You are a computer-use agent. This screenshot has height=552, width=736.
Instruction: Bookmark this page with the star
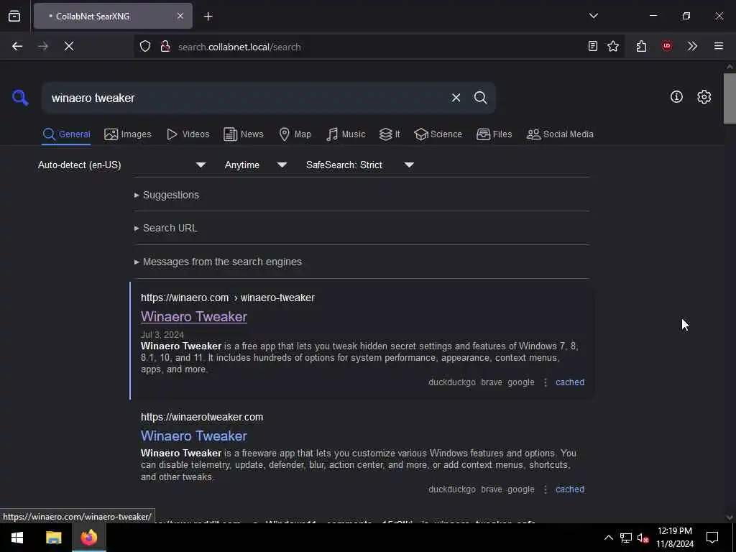(613, 46)
